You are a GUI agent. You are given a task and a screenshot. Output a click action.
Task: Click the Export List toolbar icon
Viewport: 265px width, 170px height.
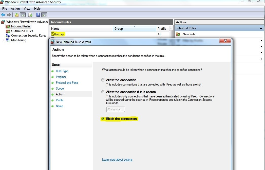30,15
